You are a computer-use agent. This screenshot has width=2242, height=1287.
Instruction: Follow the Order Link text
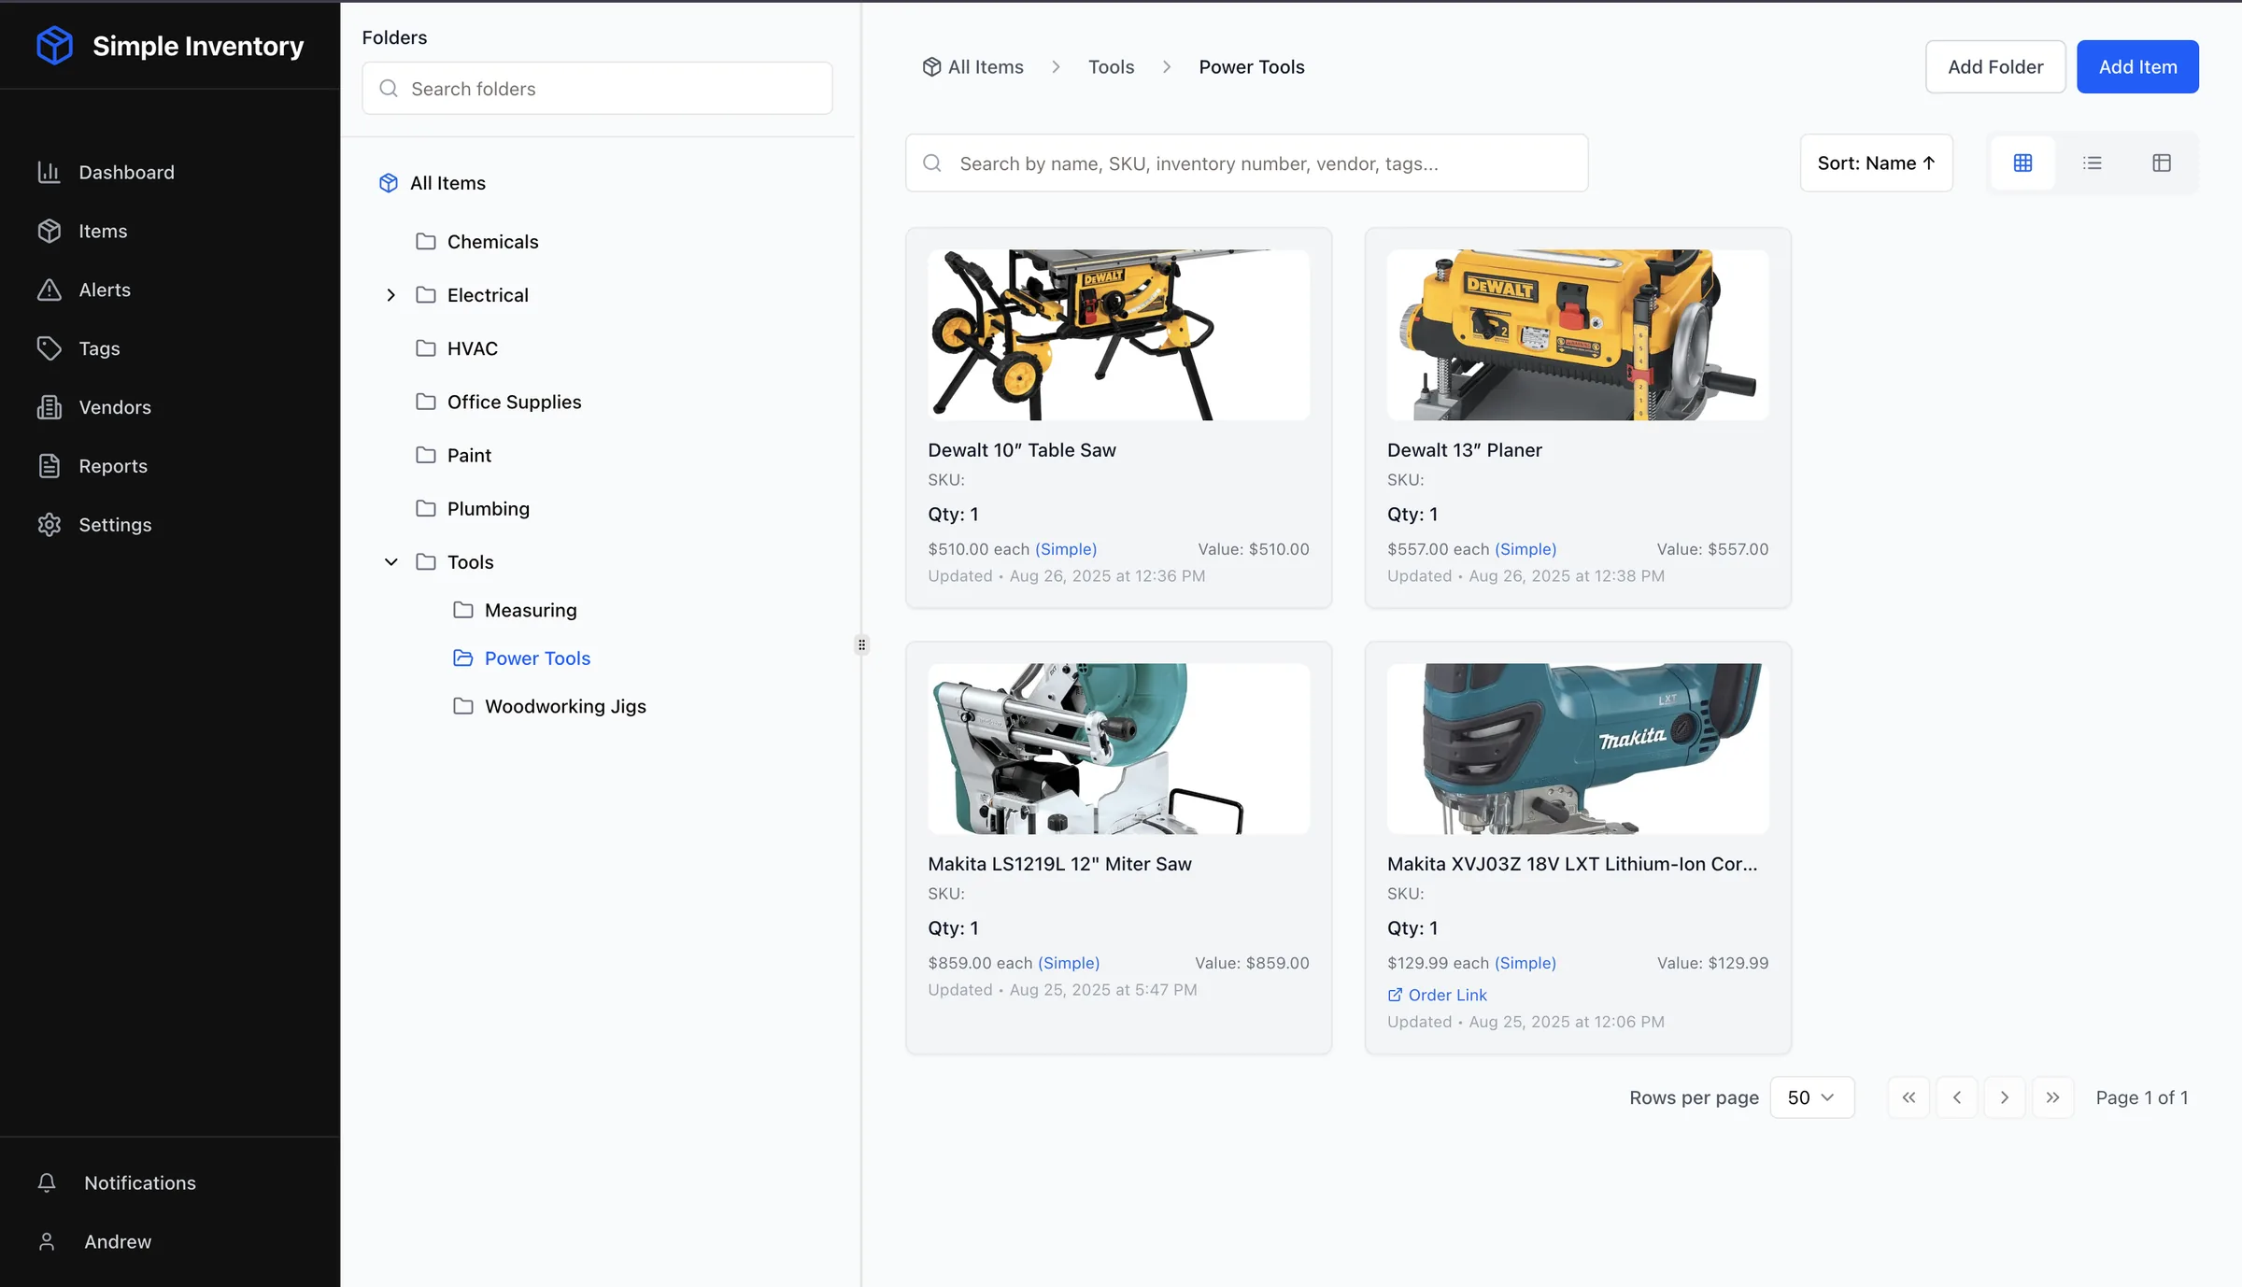pyautogui.click(x=1447, y=995)
